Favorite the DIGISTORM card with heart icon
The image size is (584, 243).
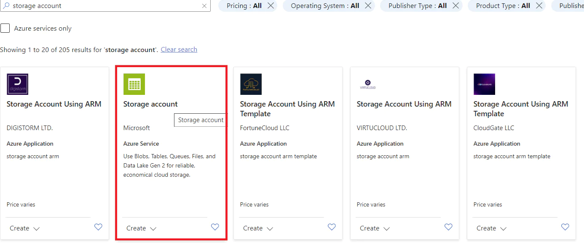(x=98, y=227)
